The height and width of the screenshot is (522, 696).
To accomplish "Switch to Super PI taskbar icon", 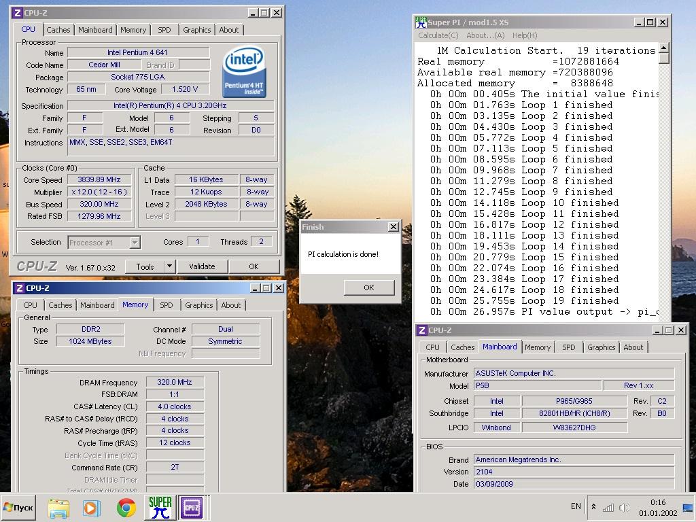I will click(x=160, y=508).
